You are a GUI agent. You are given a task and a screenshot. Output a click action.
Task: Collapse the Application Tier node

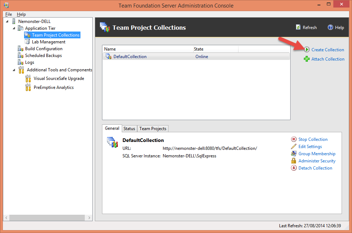point(13,28)
